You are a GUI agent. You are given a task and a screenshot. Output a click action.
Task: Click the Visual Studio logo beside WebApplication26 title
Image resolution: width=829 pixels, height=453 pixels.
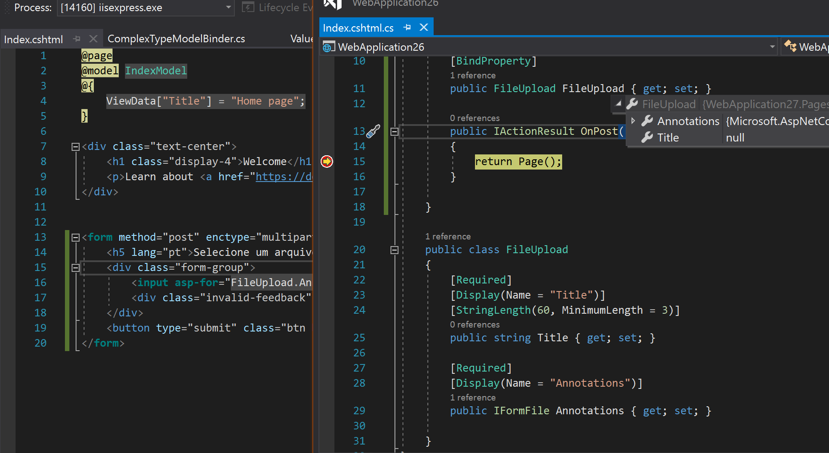point(332,4)
